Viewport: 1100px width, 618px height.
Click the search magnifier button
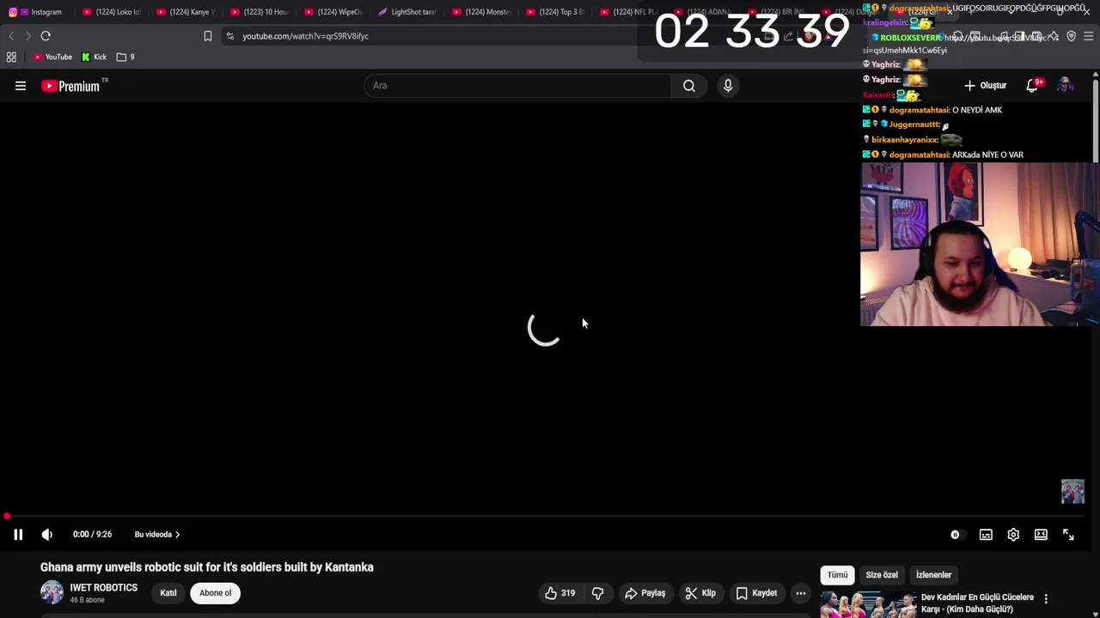(x=689, y=86)
